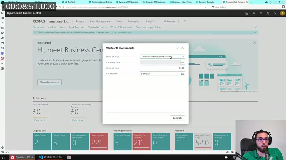
Task: Click other Microsoft services link
Action: 248,92
